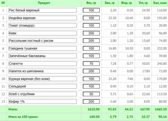Click the 'Томат (помидор)' product field
This screenshot has width=168, height=121.
[x=43, y=25]
